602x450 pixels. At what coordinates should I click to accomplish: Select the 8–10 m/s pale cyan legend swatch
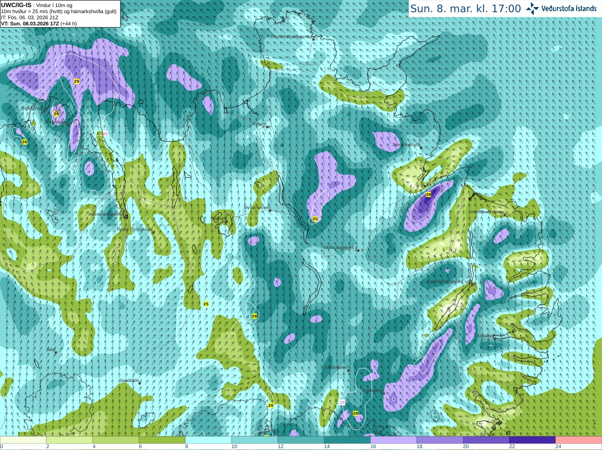[208, 440]
